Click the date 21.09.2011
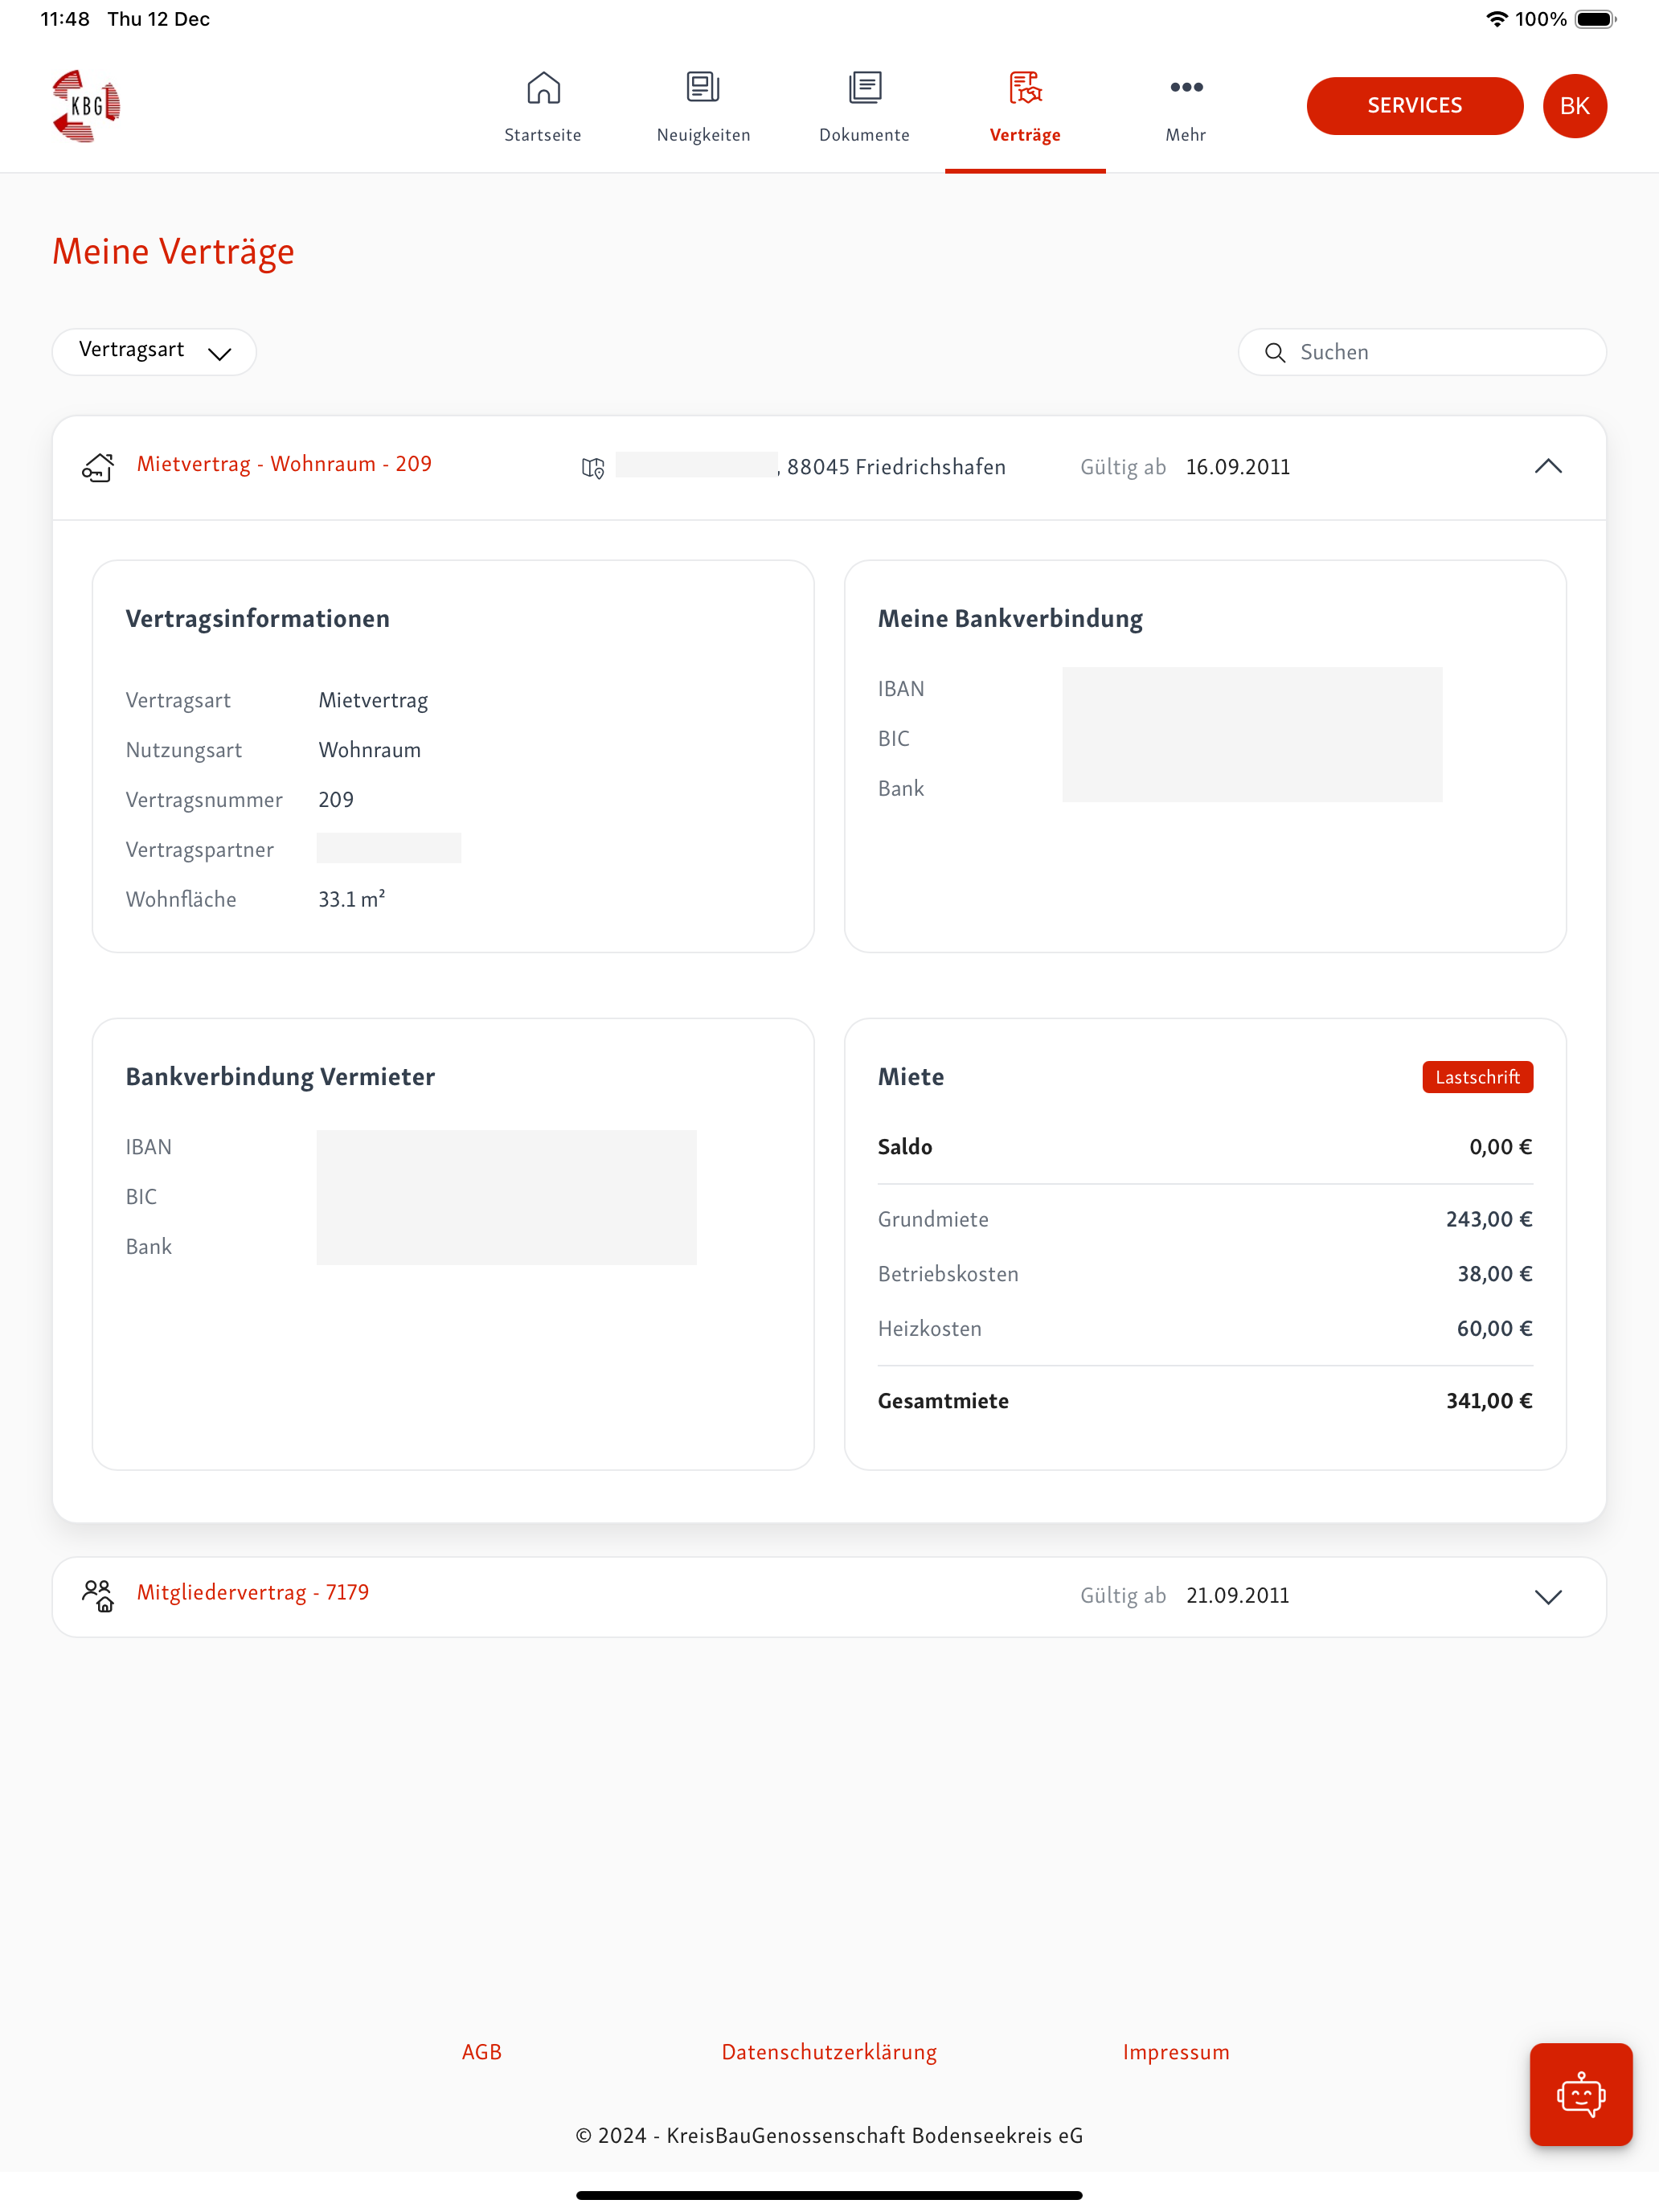Viewport: 1659px width, 2212px height. tap(1238, 1596)
